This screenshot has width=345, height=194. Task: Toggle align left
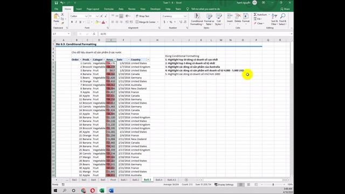point(113,22)
